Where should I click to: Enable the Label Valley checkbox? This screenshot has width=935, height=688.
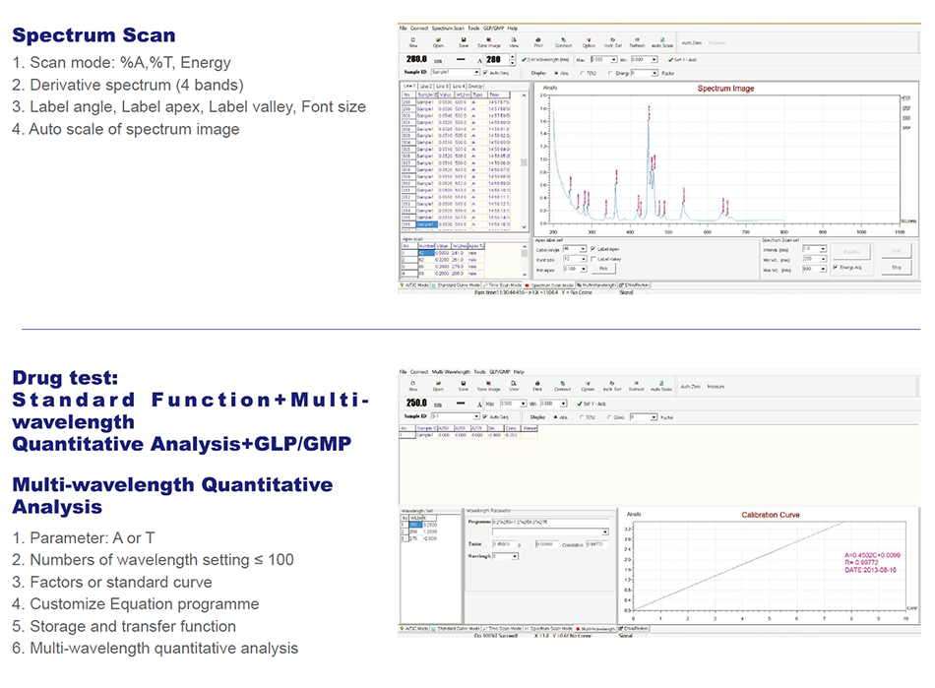coord(593,260)
